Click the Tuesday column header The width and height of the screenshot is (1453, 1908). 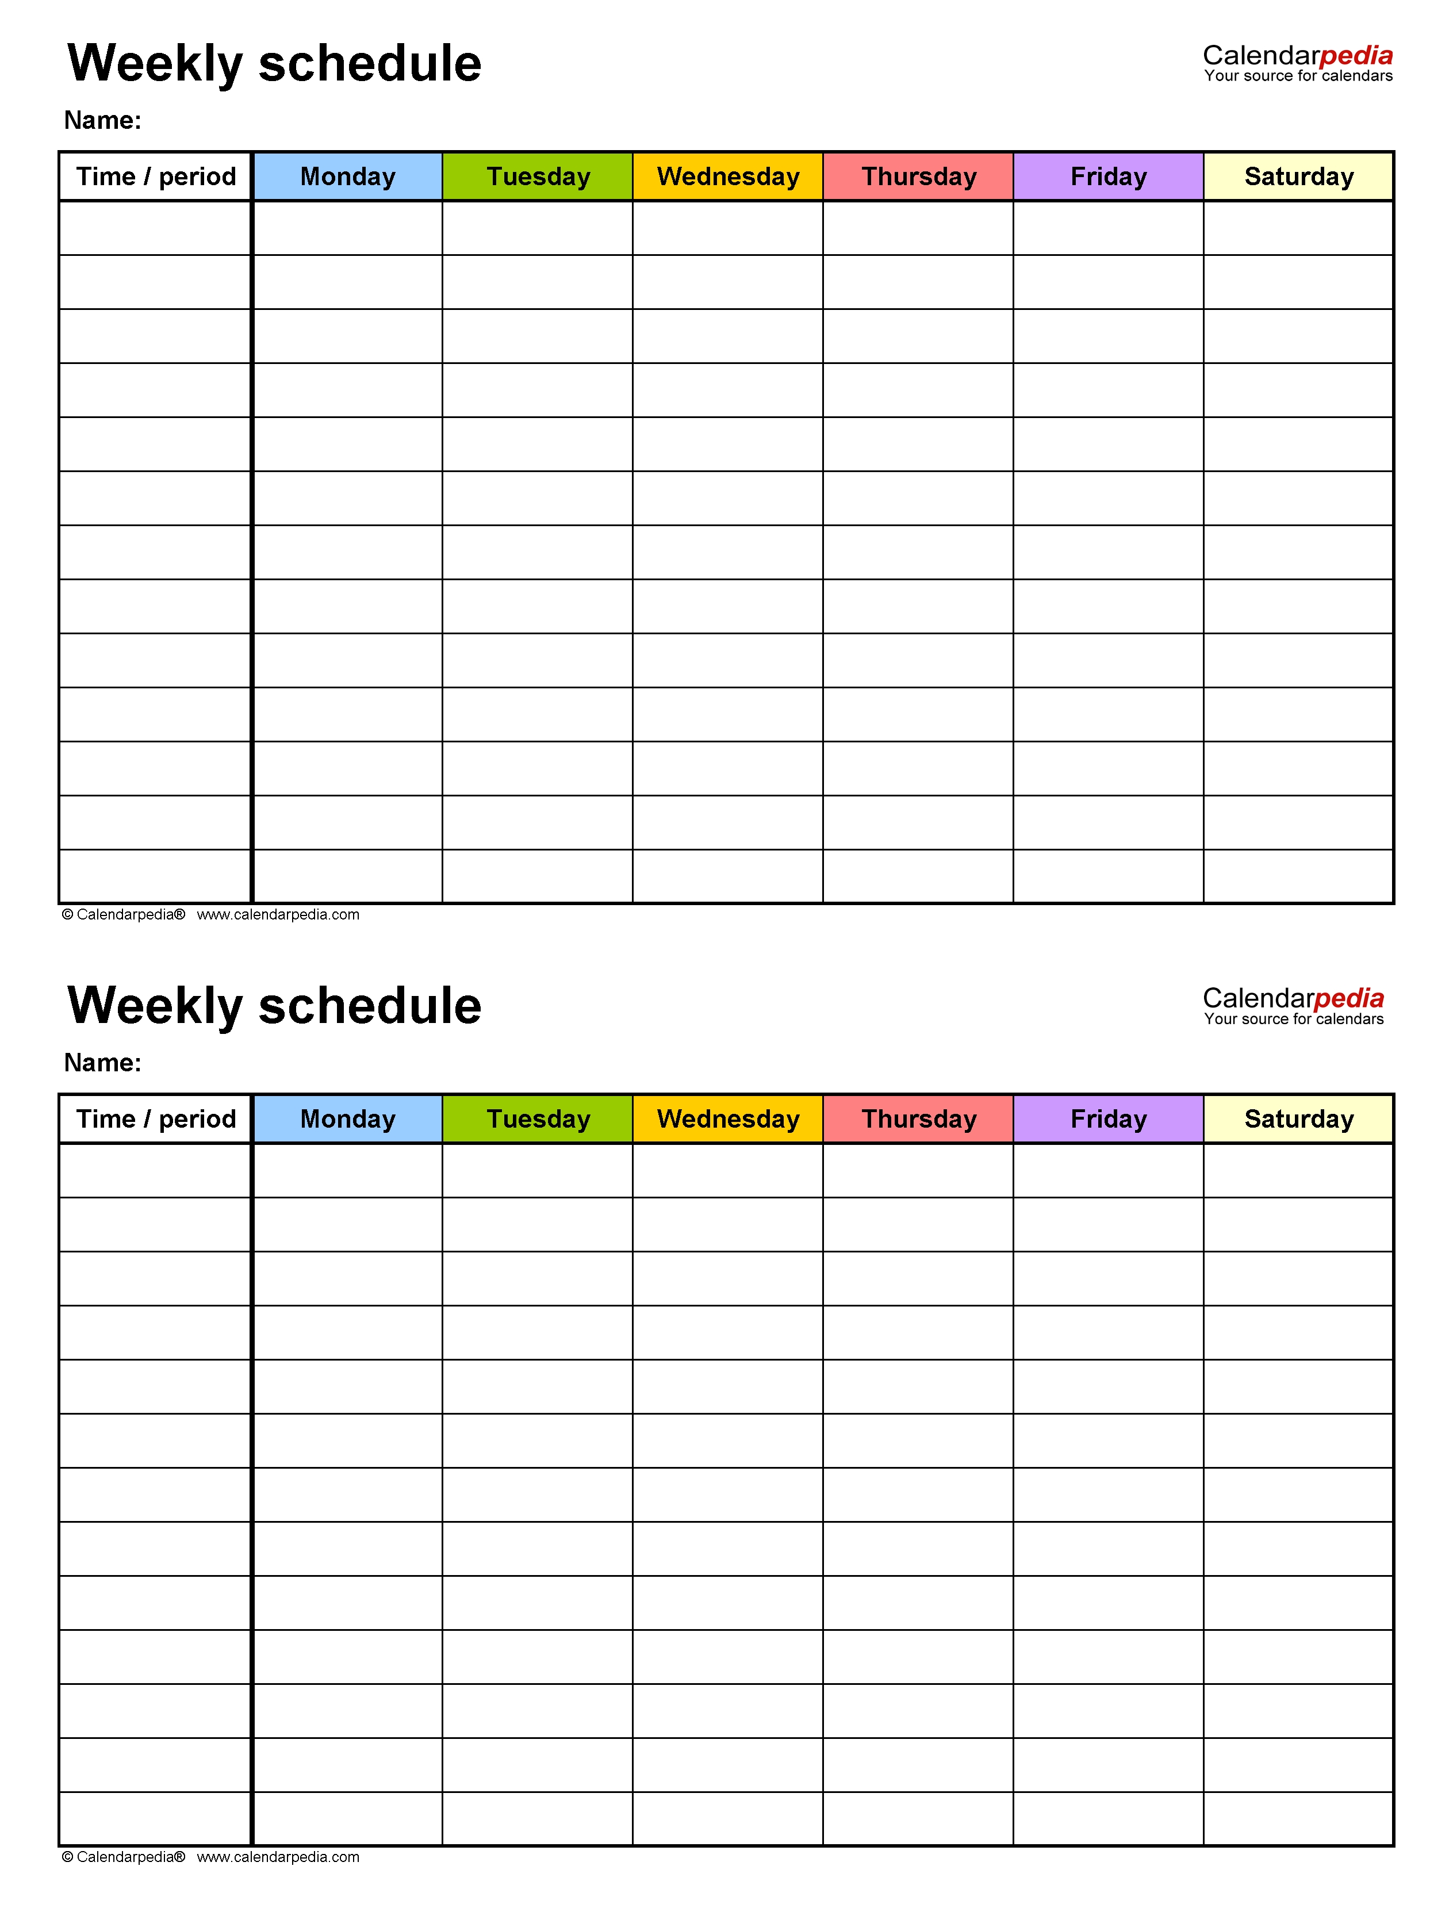(x=531, y=173)
